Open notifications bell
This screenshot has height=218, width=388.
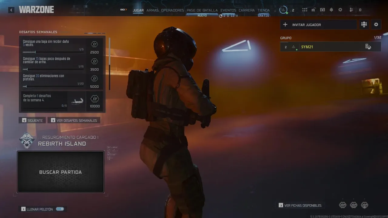[x=331, y=10]
